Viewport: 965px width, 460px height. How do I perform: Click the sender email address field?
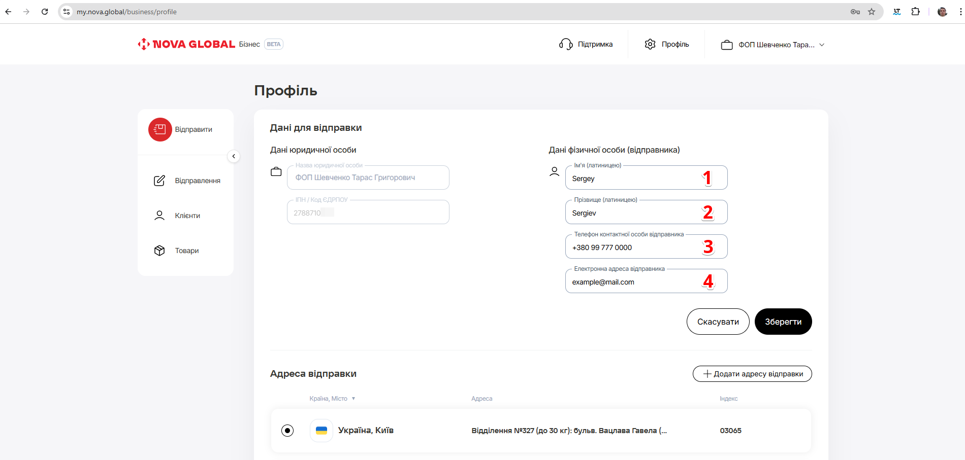coord(635,282)
